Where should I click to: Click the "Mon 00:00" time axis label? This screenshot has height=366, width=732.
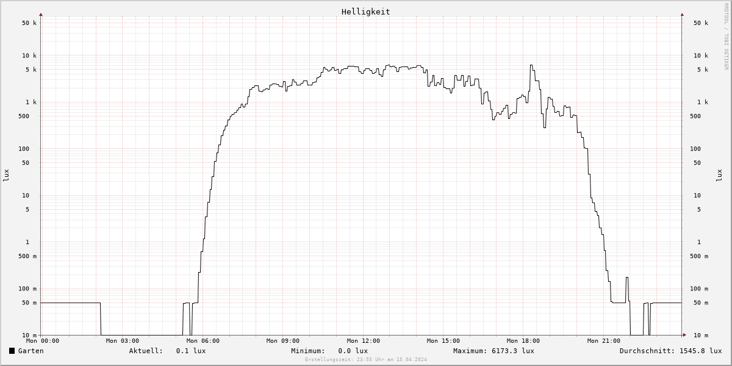[x=43, y=341]
